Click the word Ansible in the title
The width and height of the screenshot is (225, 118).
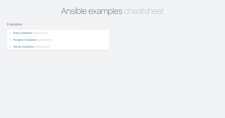click(74, 11)
